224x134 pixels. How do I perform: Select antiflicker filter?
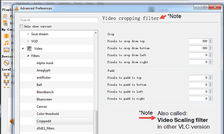(x=44, y=78)
